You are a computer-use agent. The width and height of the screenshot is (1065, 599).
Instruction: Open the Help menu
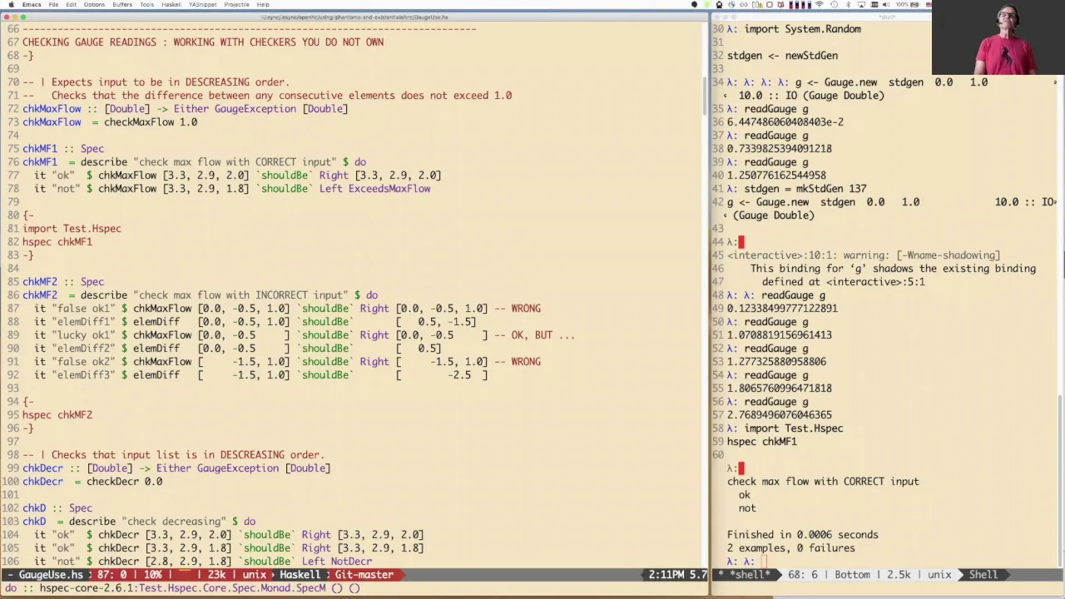(263, 4)
